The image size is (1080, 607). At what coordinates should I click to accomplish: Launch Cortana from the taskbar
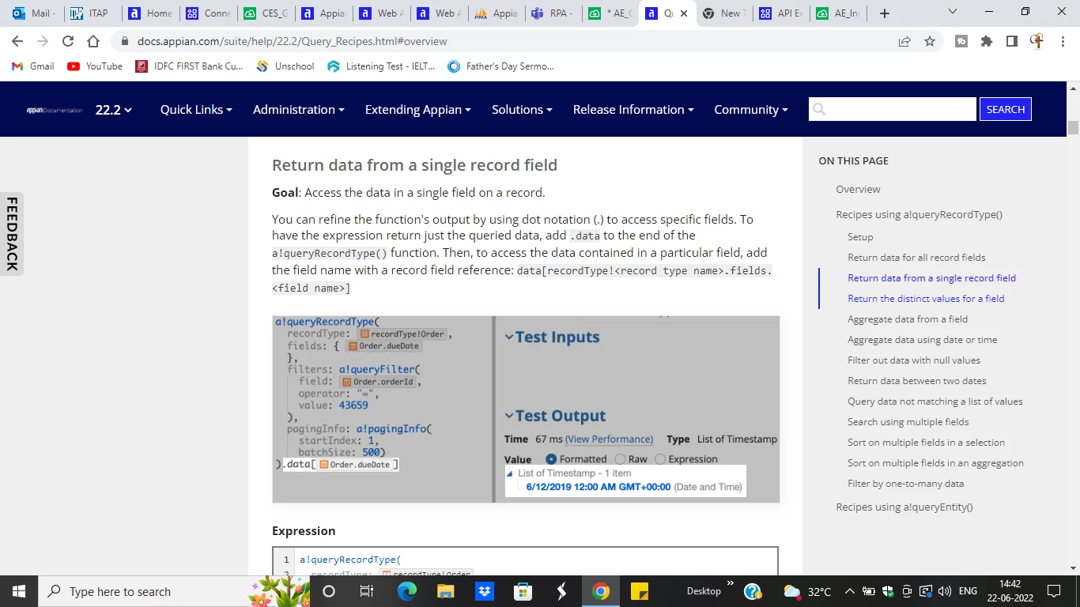click(329, 591)
